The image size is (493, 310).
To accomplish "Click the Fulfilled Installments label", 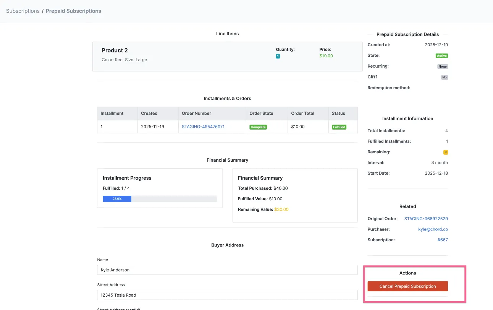I will [389, 141].
